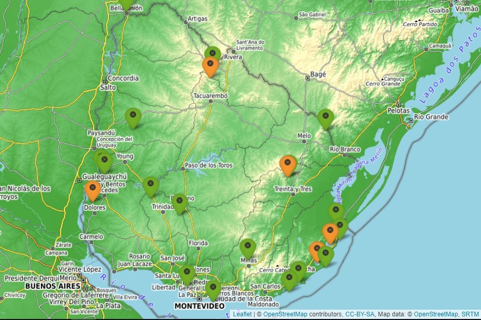This screenshot has height=320, width=481.
Task: Select the orange marker above Treinta y Tres
Action: [287, 164]
